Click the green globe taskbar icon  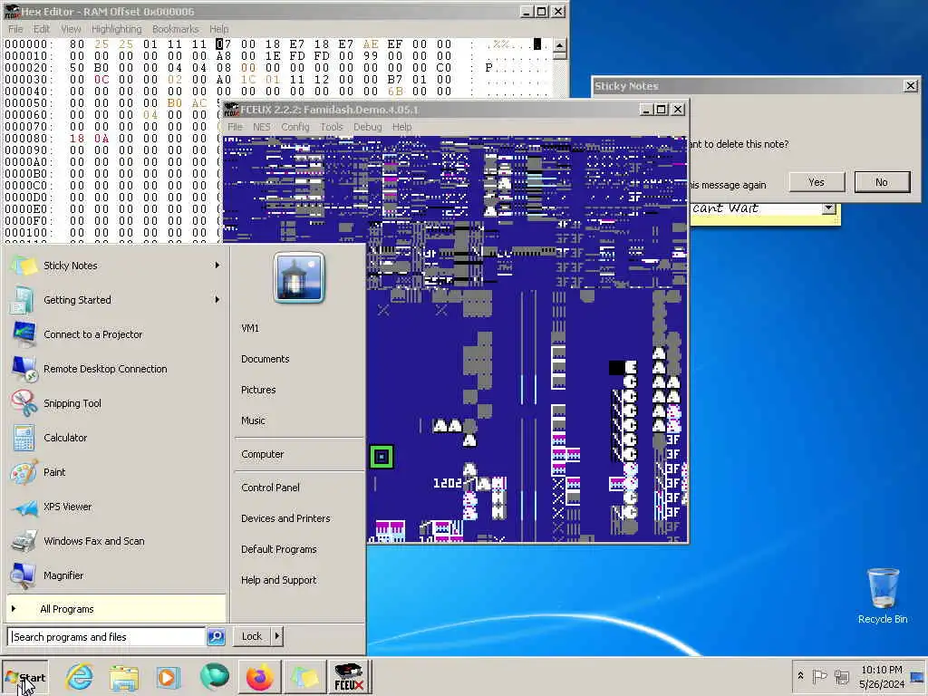click(x=214, y=676)
